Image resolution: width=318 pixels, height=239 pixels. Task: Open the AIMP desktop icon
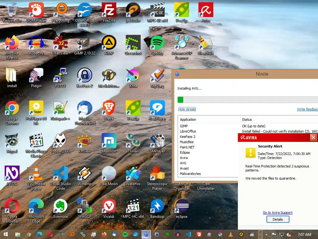click(x=109, y=45)
